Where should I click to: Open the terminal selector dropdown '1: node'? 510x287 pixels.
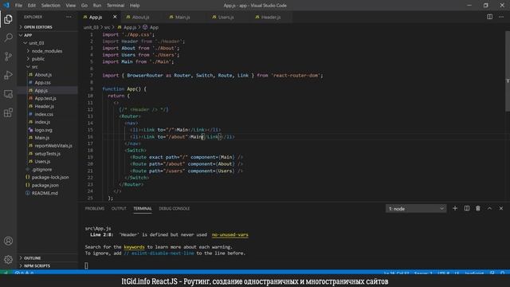(x=416, y=209)
